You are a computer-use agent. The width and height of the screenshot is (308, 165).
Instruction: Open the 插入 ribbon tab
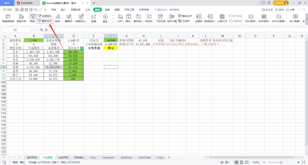coord(63,10)
